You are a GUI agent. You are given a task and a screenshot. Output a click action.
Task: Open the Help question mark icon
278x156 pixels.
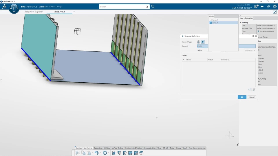[275, 7]
